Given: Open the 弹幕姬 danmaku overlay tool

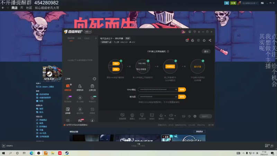Looking at the screenshot, I should [x=92, y=111].
